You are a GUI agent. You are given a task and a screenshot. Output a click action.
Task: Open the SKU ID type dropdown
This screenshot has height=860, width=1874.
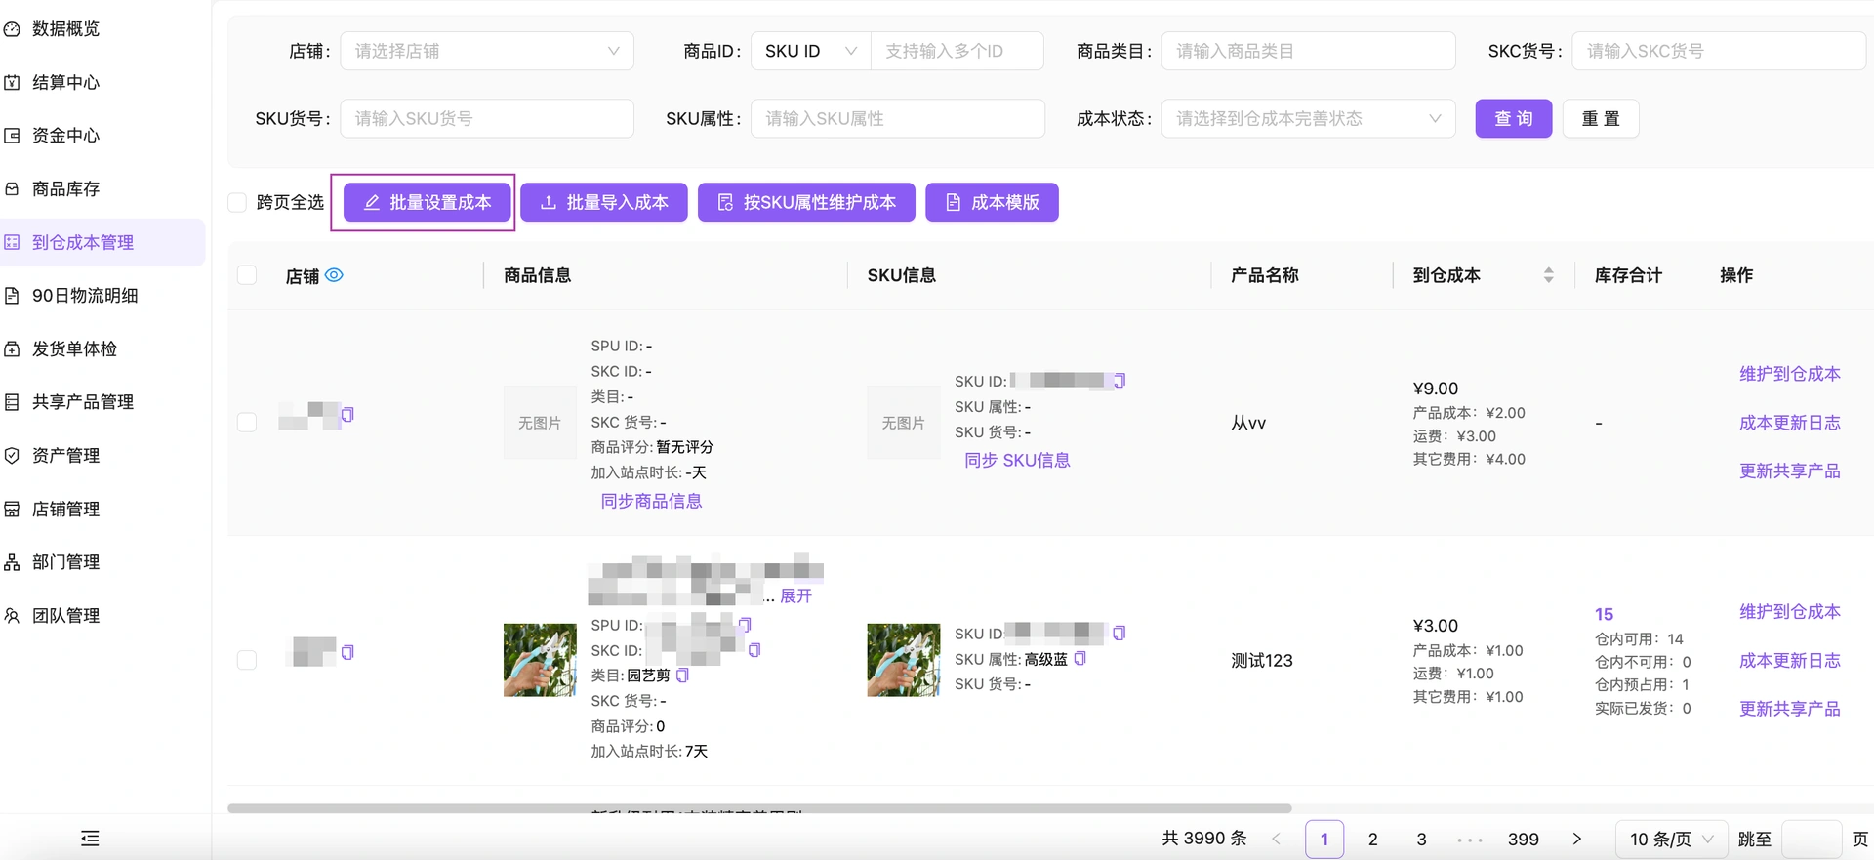point(810,51)
